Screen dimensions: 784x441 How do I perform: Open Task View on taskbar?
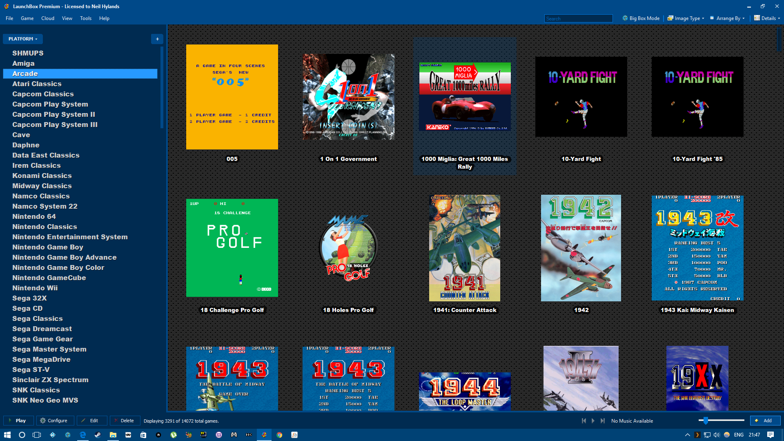(37, 435)
